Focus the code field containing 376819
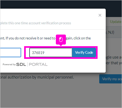122x108 pixels. click(x=51, y=53)
